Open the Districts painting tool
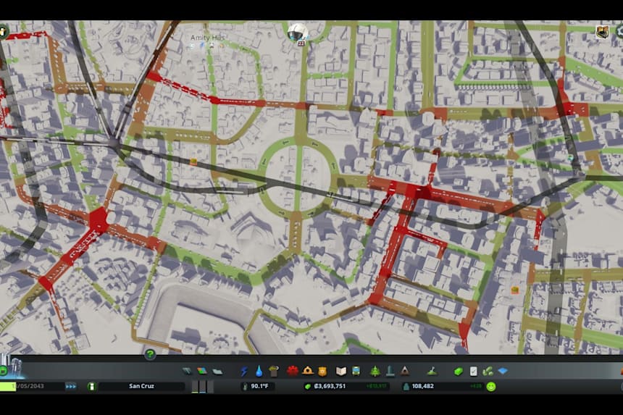Screen dimensions: 623x415 [x=217, y=372]
